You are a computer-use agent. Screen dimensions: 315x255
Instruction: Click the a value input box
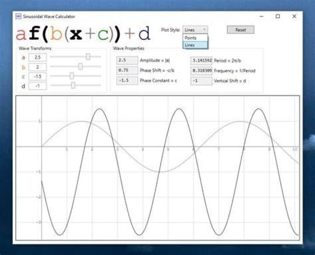click(38, 57)
